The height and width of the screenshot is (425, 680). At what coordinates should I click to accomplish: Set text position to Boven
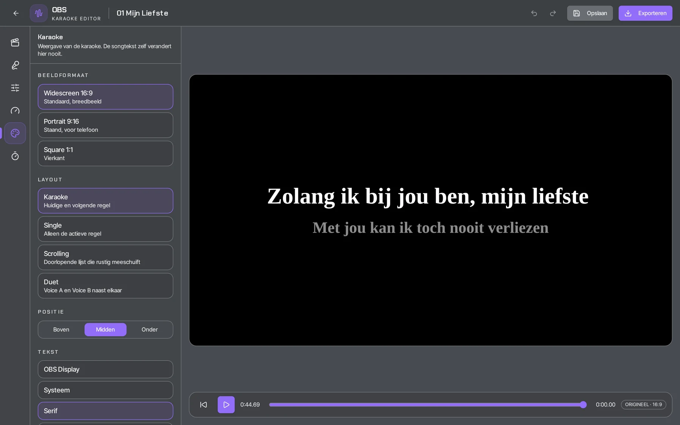[61, 329]
